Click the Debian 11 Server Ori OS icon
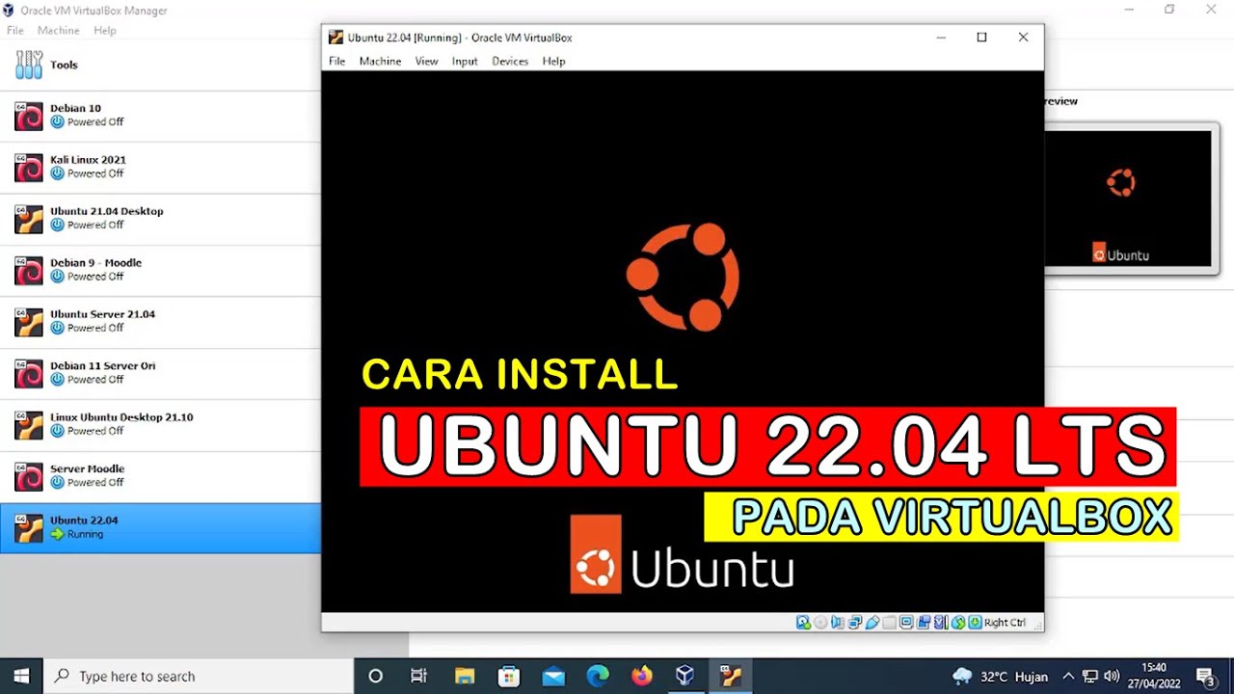1234x694 pixels. pyautogui.click(x=29, y=374)
